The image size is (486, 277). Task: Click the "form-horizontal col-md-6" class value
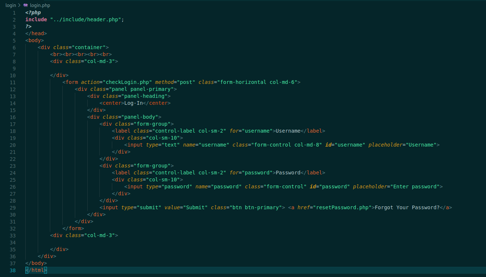pyautogui.click(x=257, y=82)
